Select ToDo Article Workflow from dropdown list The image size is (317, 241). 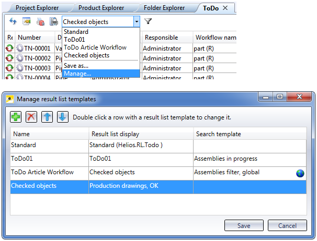95,47
